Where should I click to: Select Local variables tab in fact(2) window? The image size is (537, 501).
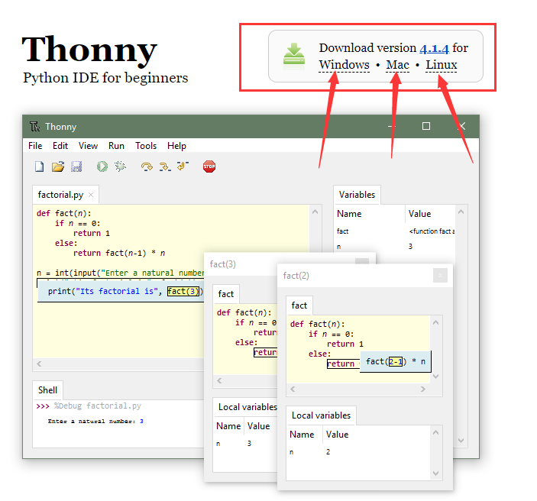point(321,415)
